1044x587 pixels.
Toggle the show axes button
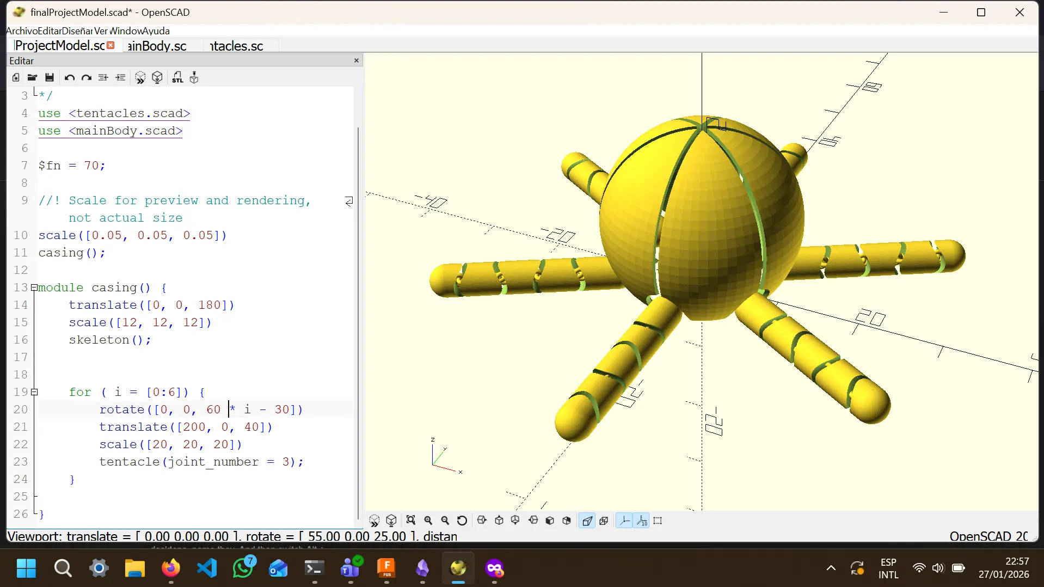coord(624,521)
